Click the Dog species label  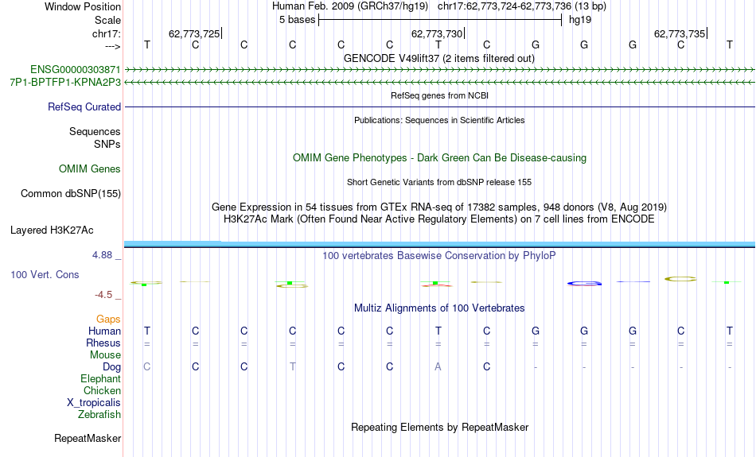click(111, 367)
